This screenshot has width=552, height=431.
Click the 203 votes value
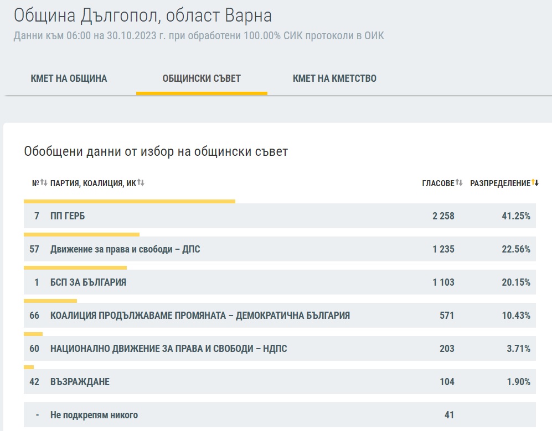point(447,349)
